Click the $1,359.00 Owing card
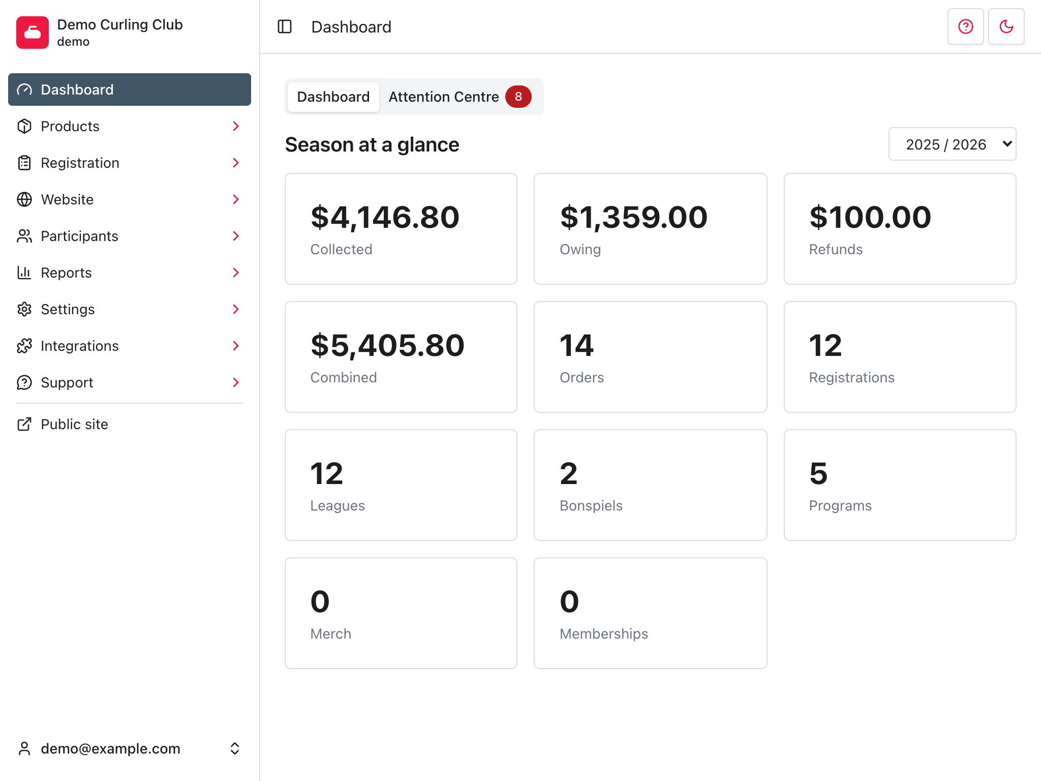Screen dimensions: 1041x781 650,229
